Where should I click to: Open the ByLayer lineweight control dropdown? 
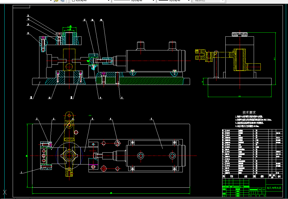174,1
